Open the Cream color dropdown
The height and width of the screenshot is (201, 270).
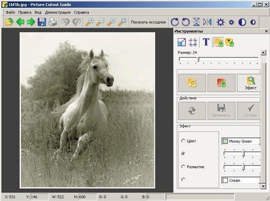(241, 180)
